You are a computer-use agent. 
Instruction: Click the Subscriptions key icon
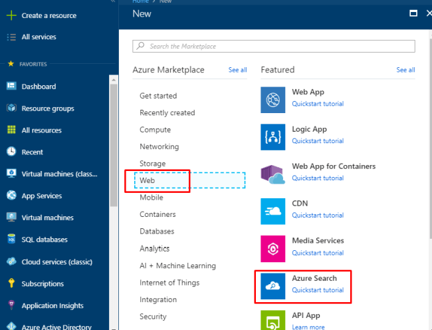point(11,283)
